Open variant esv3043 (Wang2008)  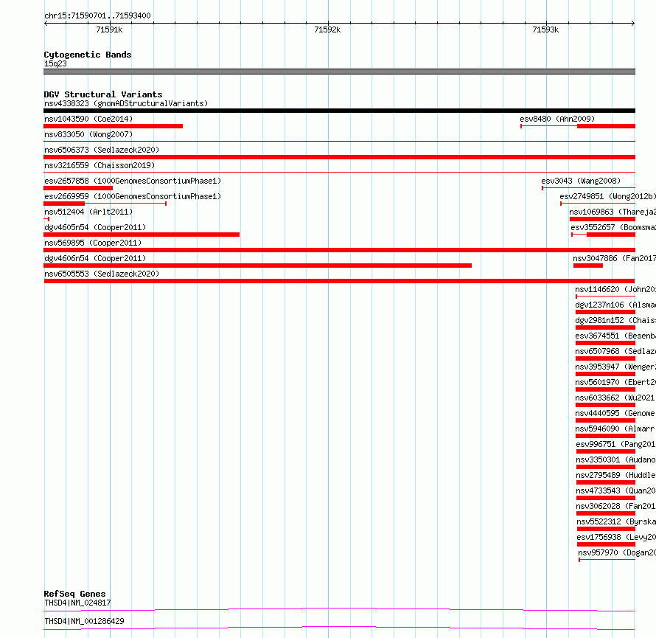tap(581, 181)
